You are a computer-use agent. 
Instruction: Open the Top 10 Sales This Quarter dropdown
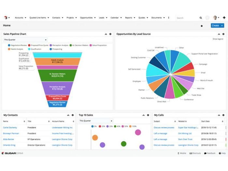click(x=96, y=121)
